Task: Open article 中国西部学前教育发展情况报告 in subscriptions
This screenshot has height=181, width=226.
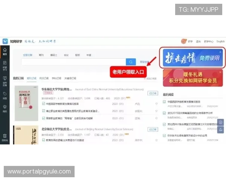Action: coord(62,104)
